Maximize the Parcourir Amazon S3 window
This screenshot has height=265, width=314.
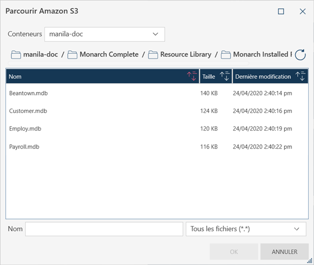(281, 11)
